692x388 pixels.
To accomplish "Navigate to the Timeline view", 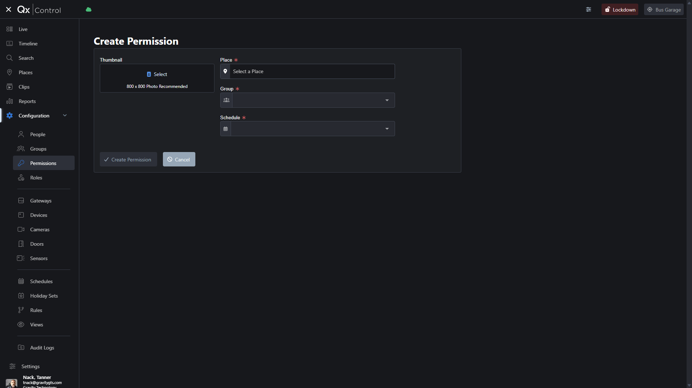I will tap(28, 44).
